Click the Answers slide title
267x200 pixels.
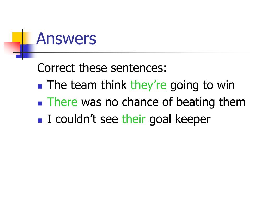click(x=66, y=39)
